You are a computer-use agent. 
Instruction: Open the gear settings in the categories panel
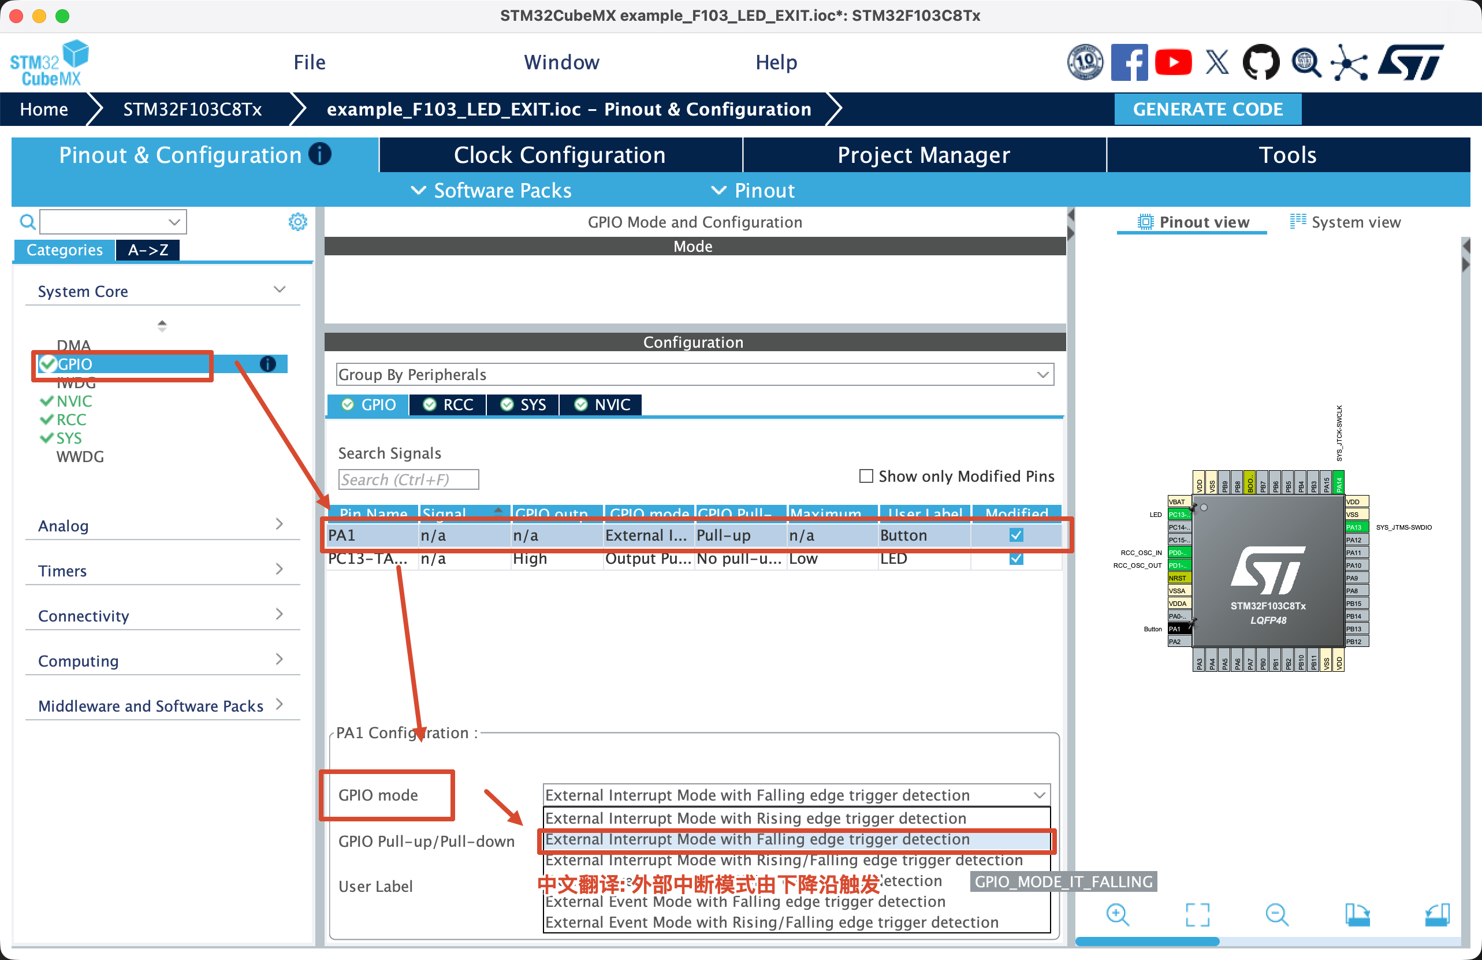pyautogui.click(x=297, y=222)
